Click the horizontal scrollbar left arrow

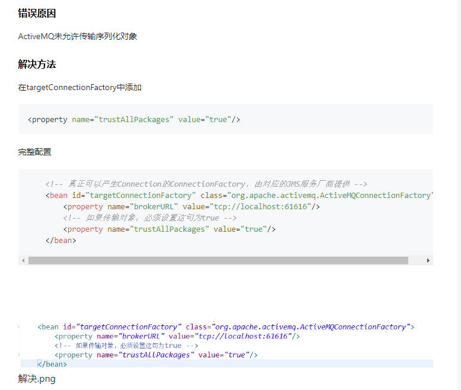coord(23,260)
